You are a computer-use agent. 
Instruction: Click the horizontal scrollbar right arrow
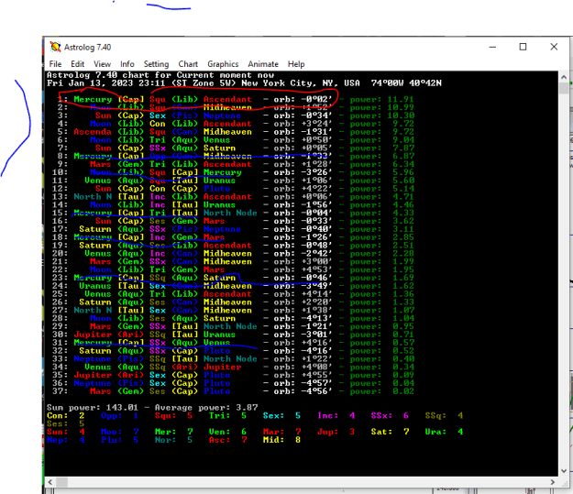tap(553, 482)
